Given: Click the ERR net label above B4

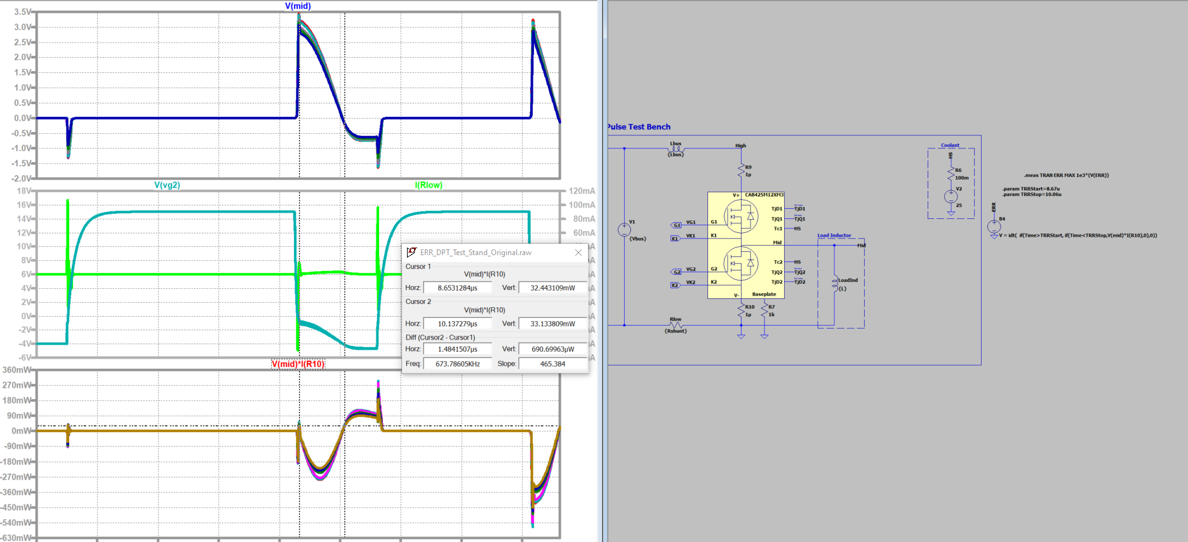Looking at the screenshot, I should tap(994, 207).
